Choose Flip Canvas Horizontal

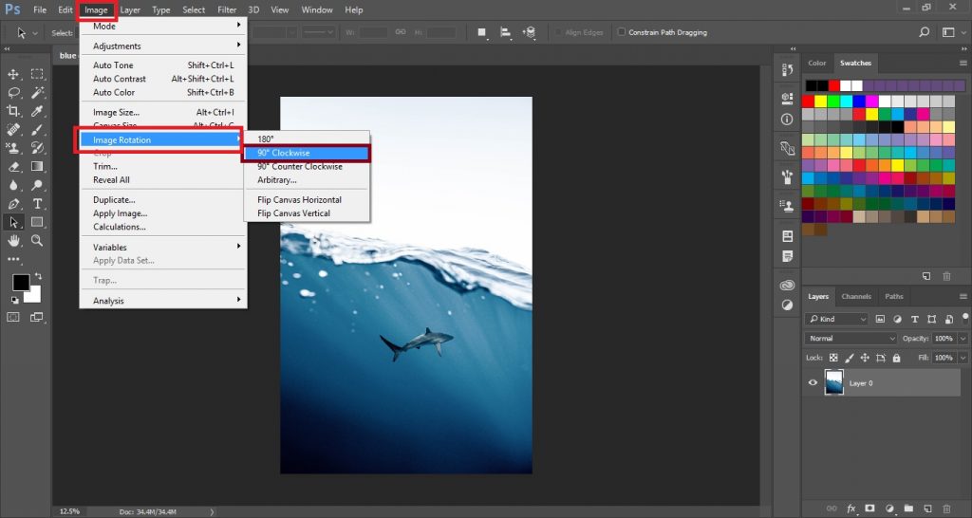[x=299, y=199]
